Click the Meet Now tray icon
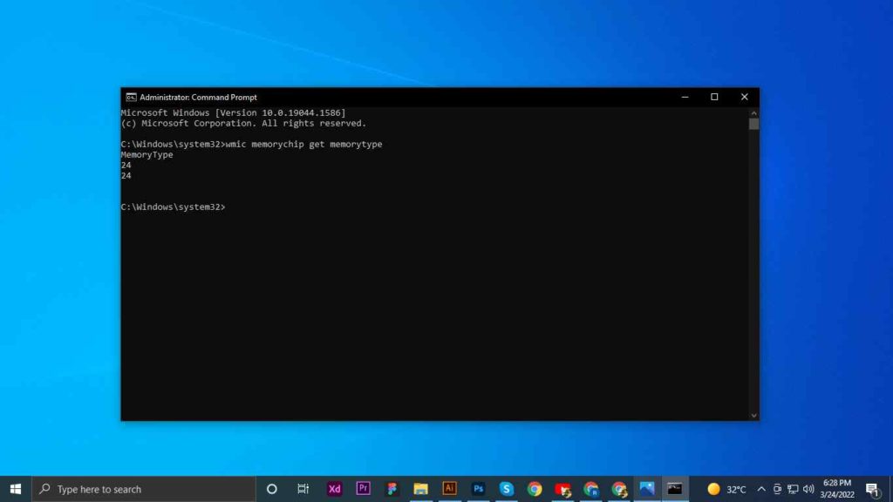Screen dimensions: 893x502 (x=777, y=489)
